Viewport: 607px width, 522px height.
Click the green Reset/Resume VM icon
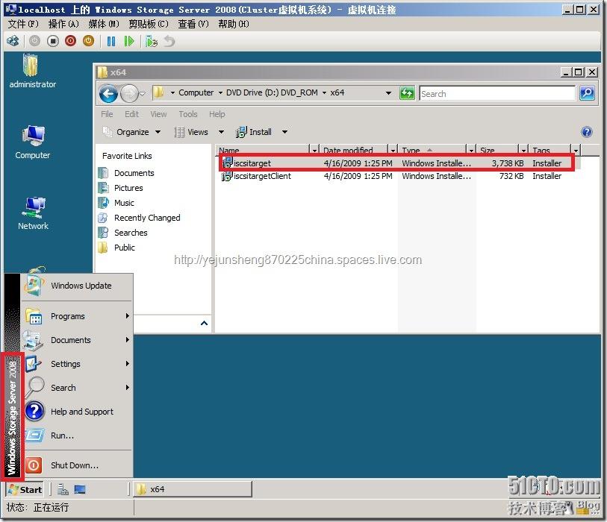pos(129,41)
